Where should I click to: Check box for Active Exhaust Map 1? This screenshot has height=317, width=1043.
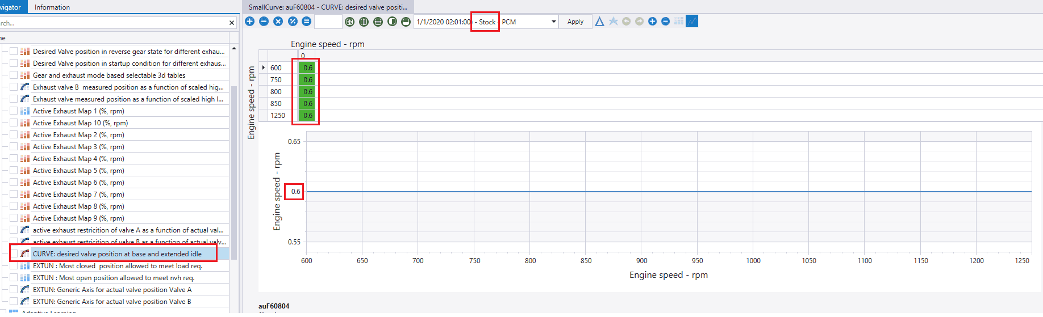[14, 111]
